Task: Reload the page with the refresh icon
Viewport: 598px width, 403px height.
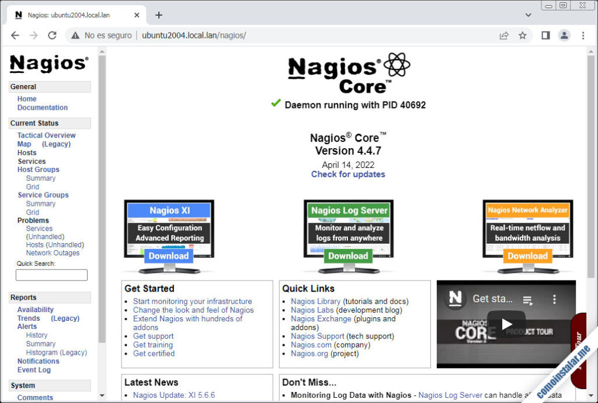Action: click(x=52, y=35)
